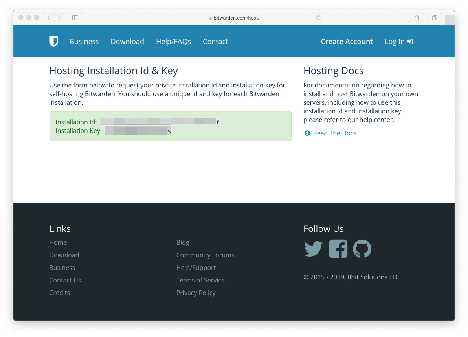Toggle the Safari sidebar button

point(75,18)
